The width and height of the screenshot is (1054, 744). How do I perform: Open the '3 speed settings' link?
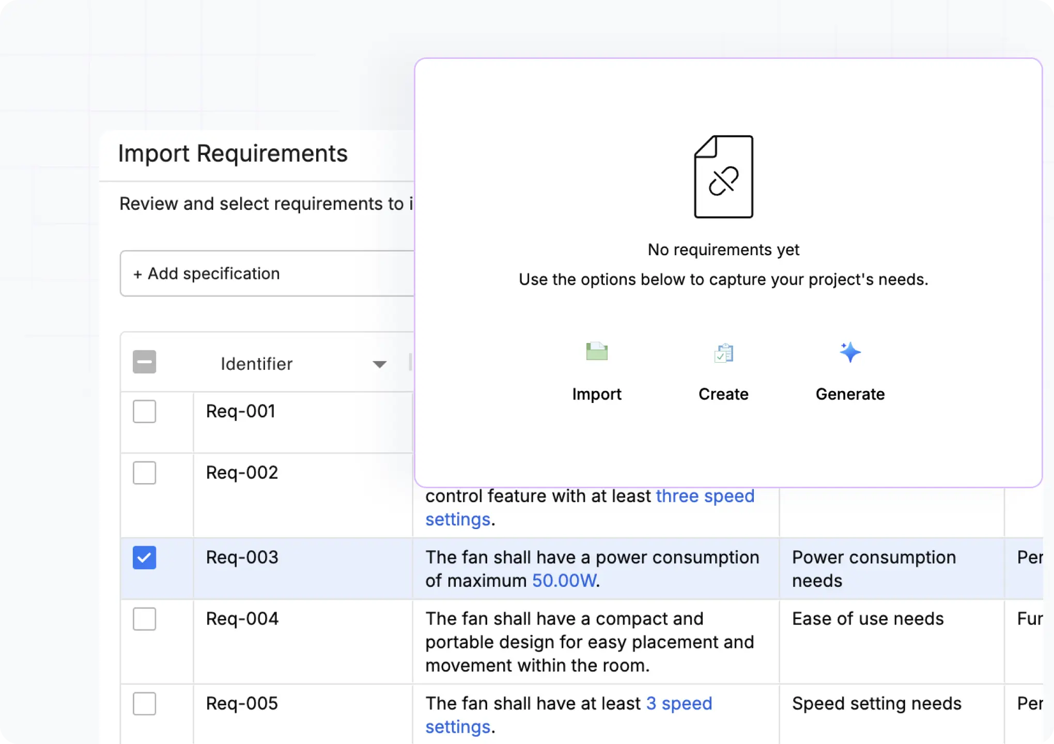pyautogui.click(x=568, y=715)
